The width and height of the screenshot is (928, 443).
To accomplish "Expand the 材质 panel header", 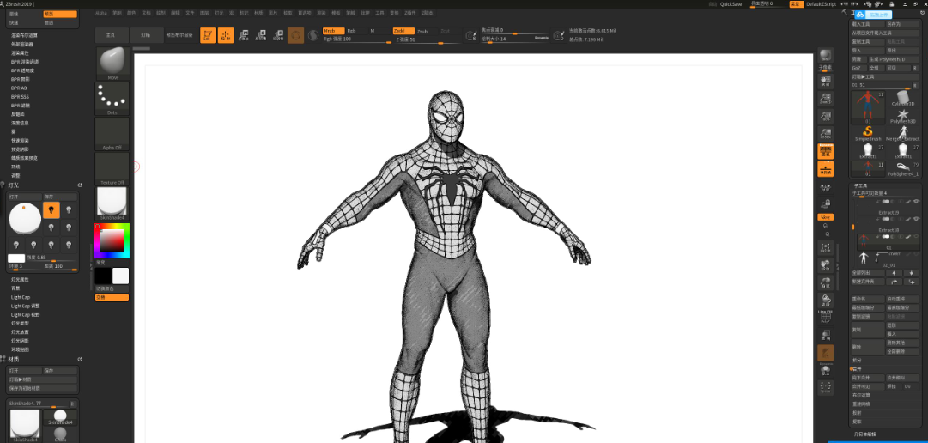I will pos(15,359).
